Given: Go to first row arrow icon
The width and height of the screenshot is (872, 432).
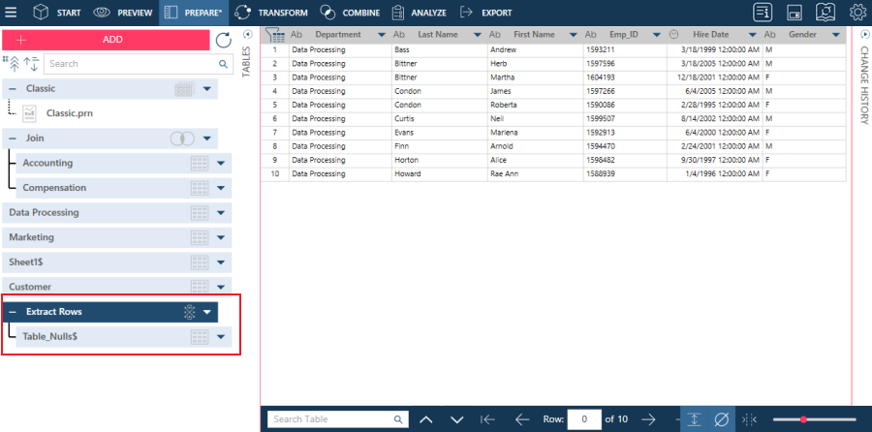Looking at the screenshot, I should click(487, 419).
